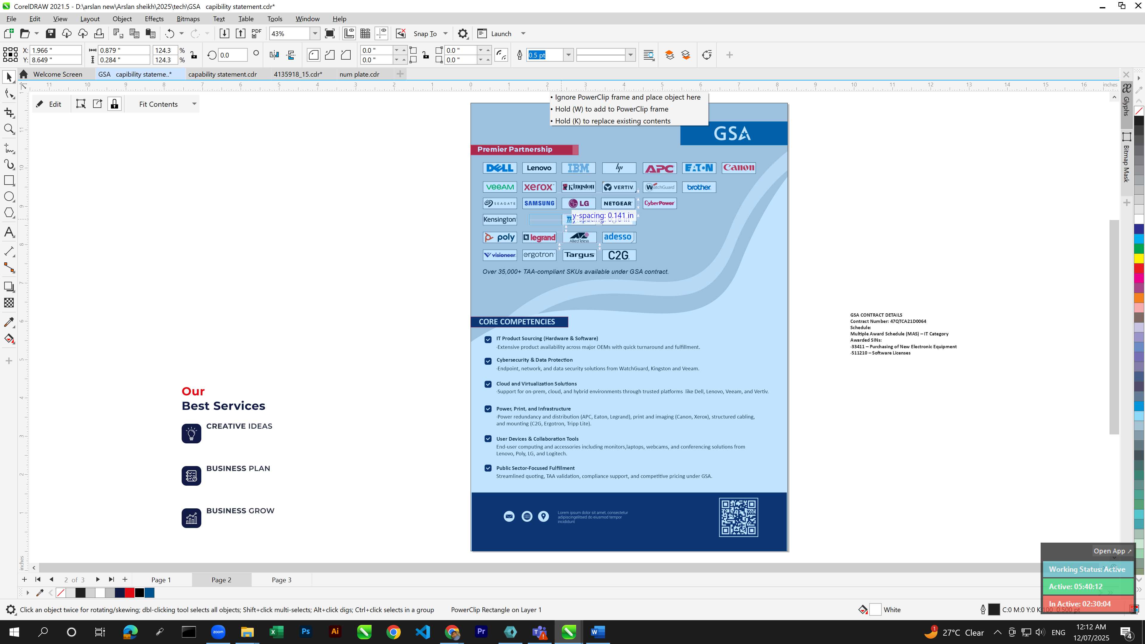Screen dimensions: 1145x644
Task: Toggle Show guidelines button
Action: click(x=381, y=33)
